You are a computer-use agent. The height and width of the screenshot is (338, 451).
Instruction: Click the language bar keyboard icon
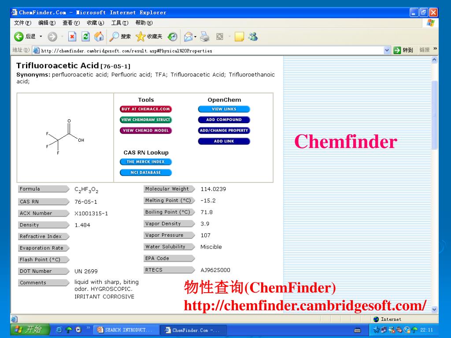click(358, 330)
